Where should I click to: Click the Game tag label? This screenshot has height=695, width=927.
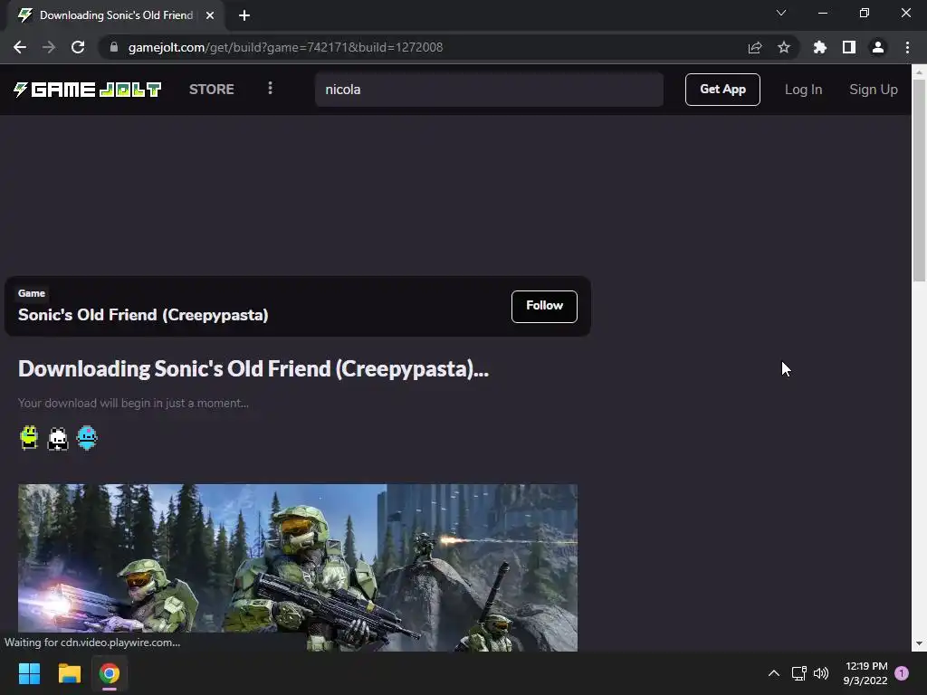(x=32, y=293)
